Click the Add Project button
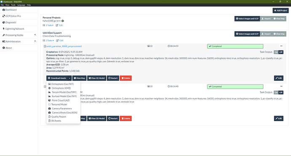The height and width of the screenshot is (156, 291). 280,11
